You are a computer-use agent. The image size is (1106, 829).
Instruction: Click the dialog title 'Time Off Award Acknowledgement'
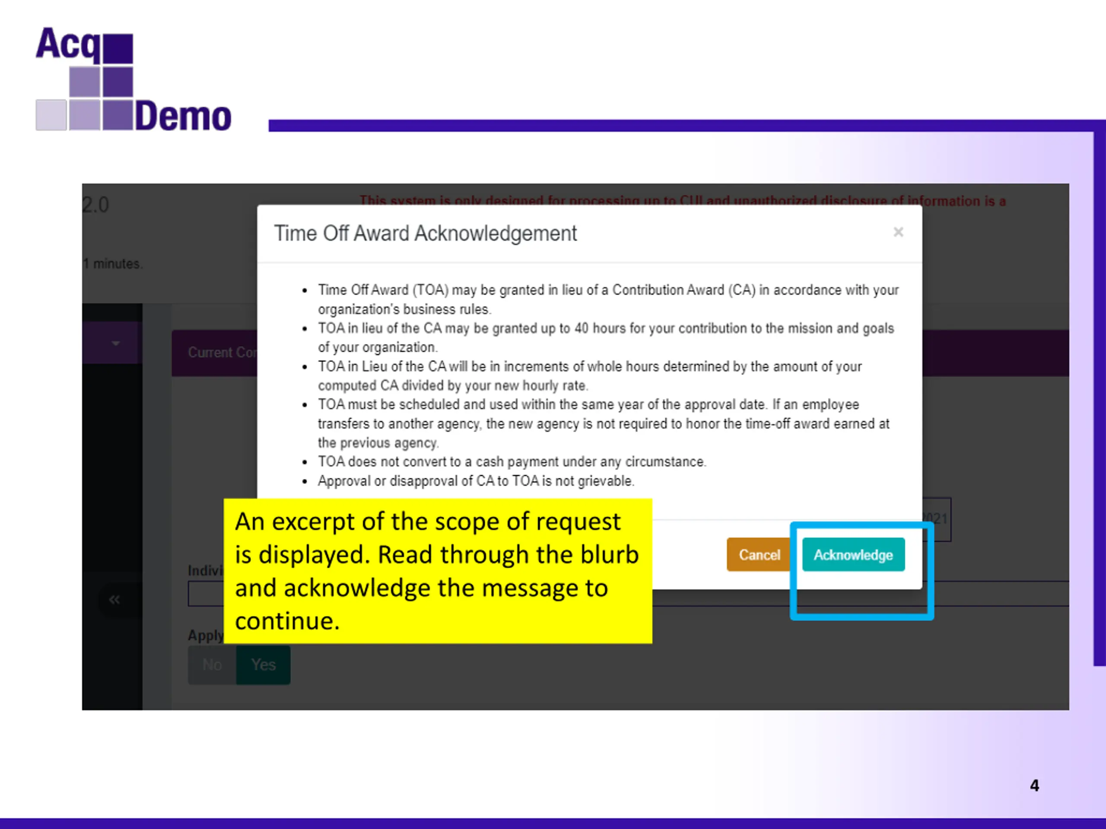click(x=425, y=233)
